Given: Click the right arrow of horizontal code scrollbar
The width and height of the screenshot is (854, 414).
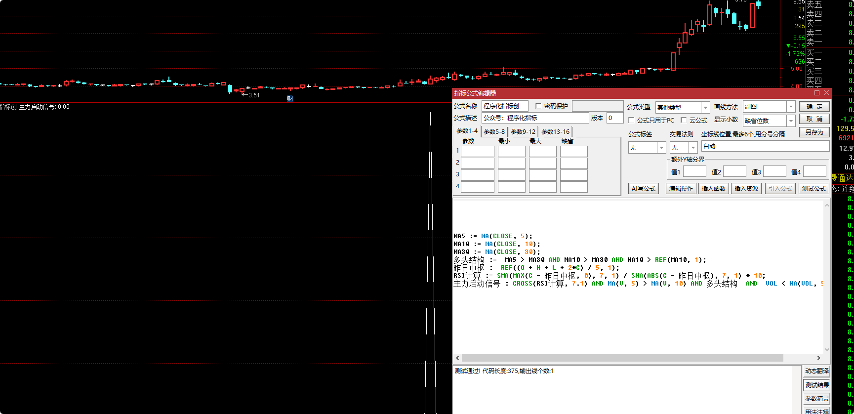Looking at the screenshot, I should (818, 358).
